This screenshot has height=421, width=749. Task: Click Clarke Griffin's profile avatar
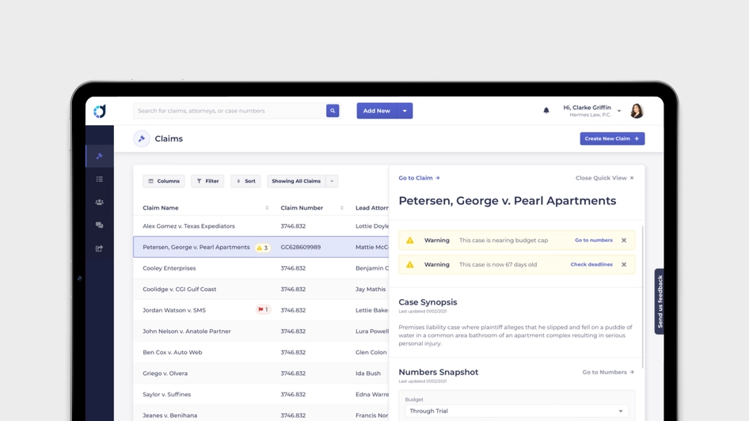[637, 111]
